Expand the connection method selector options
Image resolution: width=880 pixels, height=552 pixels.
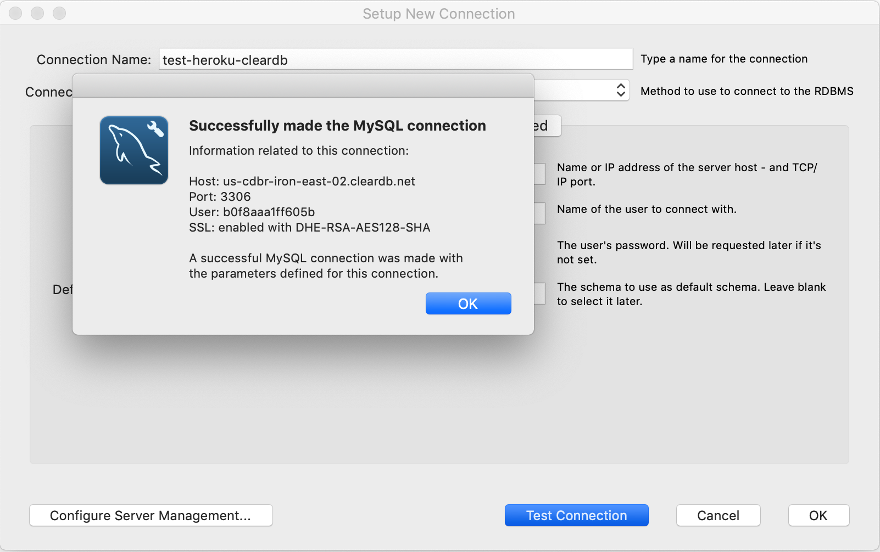coord(620,90)
